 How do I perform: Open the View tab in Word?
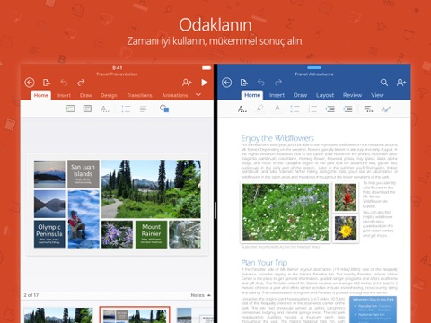[377, 95]
